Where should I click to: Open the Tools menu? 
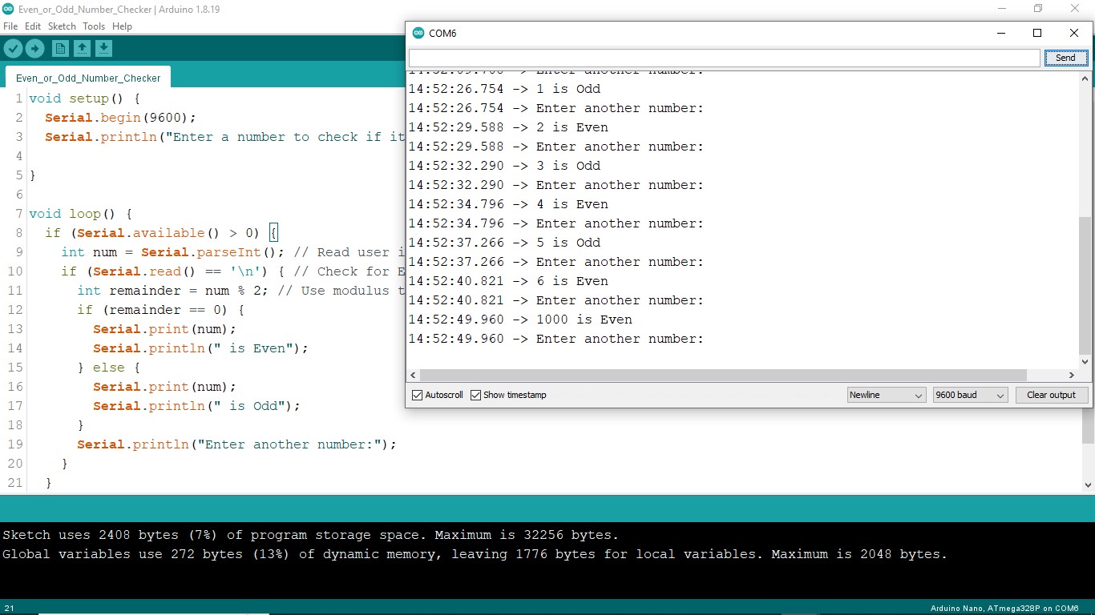(x=94, y=26)
